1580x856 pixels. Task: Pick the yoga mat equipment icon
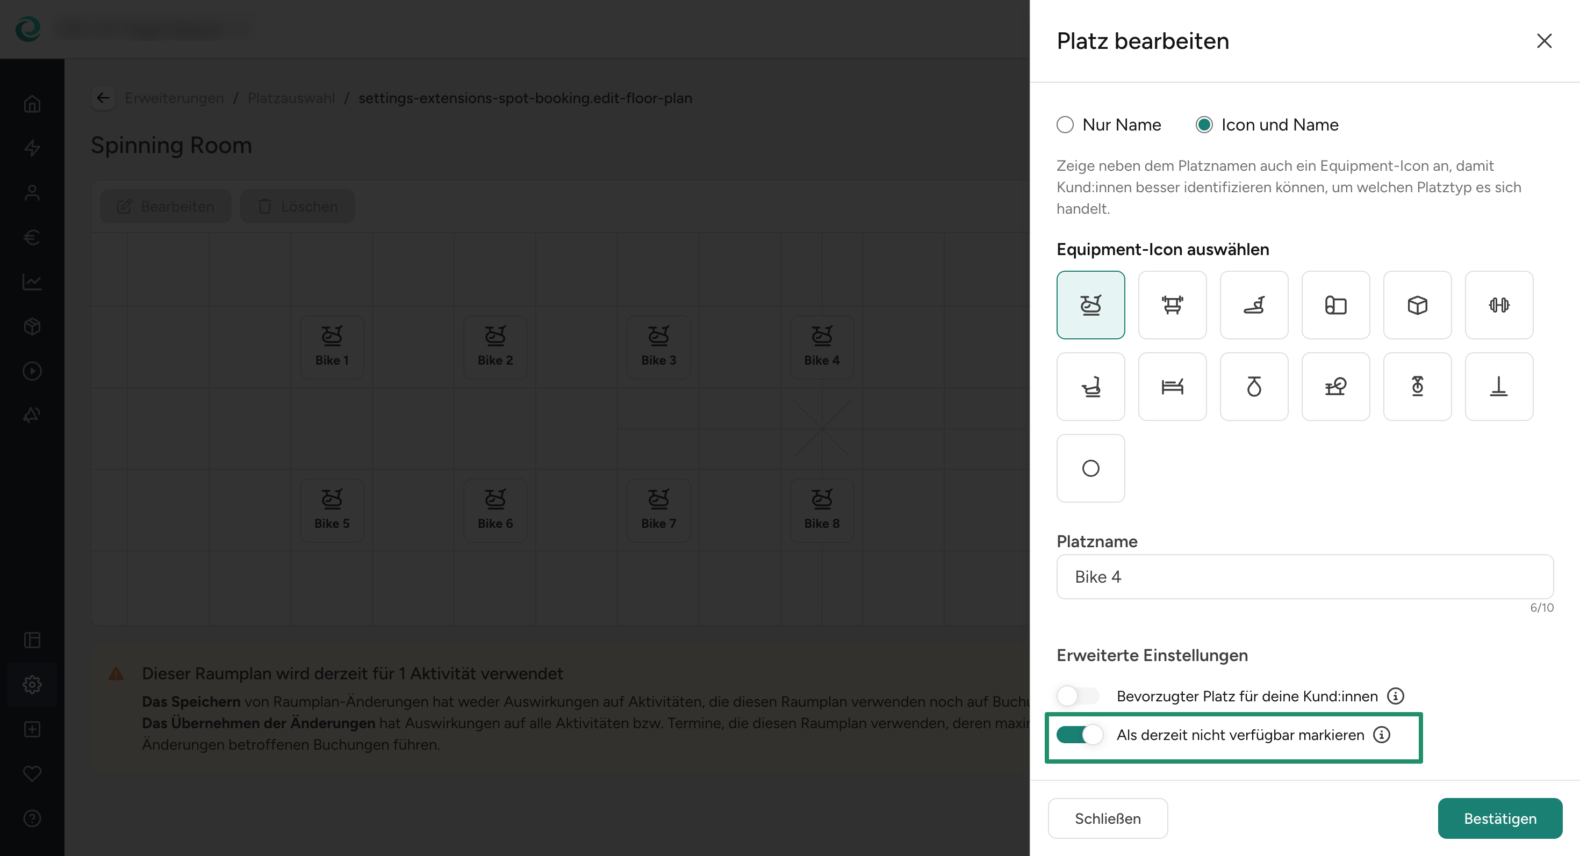point(1335,304)
